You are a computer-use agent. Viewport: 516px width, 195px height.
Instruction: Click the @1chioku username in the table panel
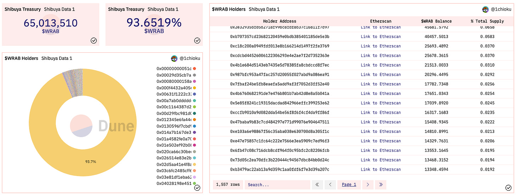[x=501, y=9]
